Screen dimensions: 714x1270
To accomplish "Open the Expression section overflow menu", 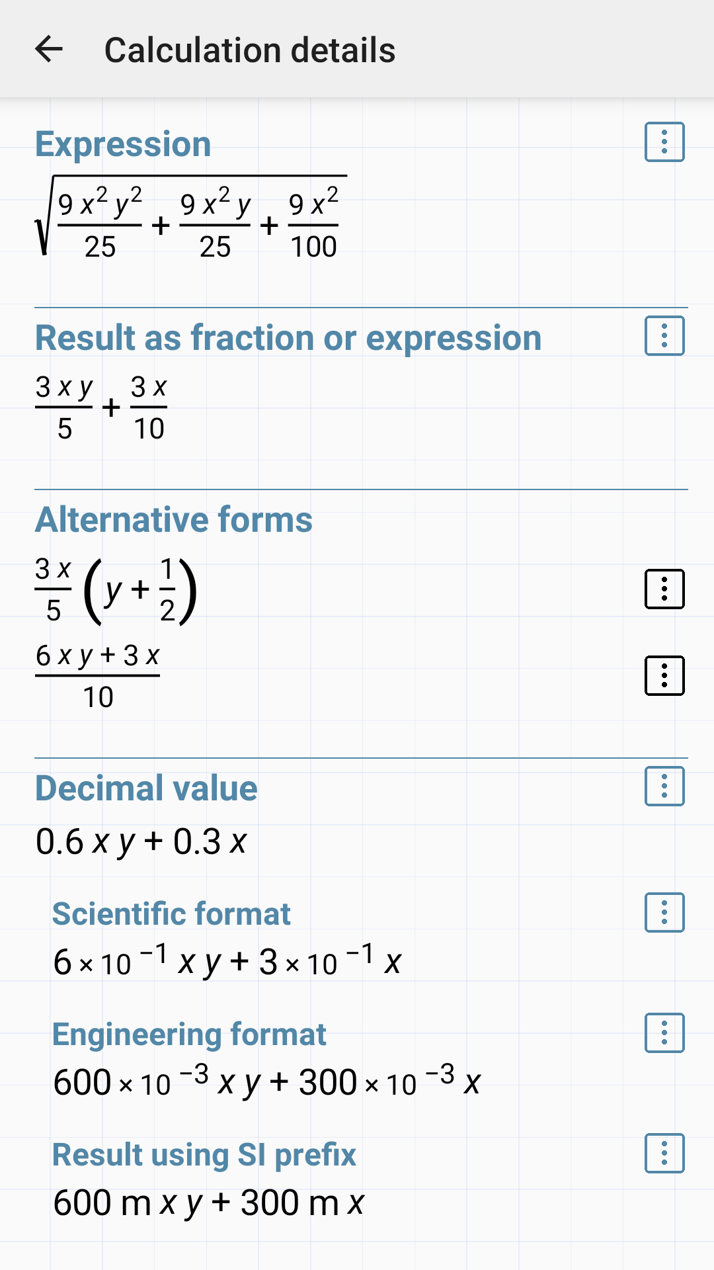I will point(663,142).
